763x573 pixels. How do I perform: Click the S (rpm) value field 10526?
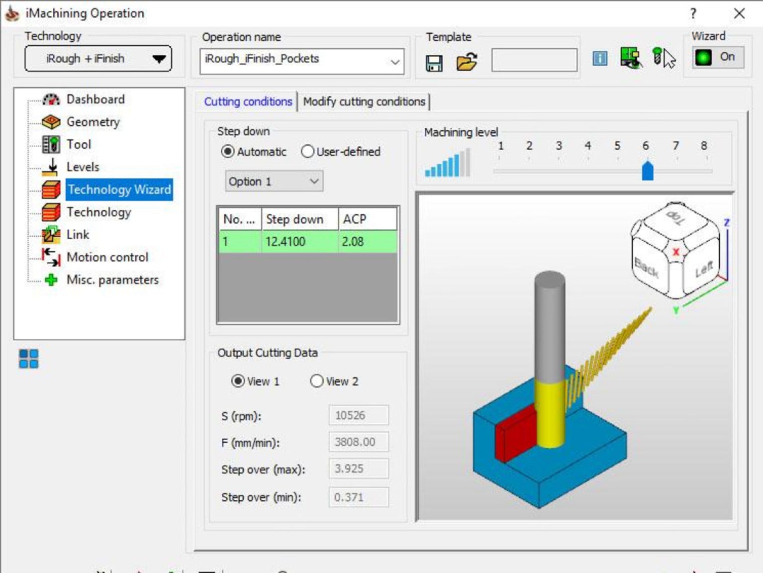[x=359, y=415]
